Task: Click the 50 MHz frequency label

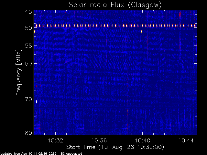Action: point(28,28)
